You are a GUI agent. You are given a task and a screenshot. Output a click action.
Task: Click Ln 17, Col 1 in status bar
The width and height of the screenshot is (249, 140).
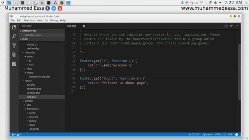[x=195, y=135]
